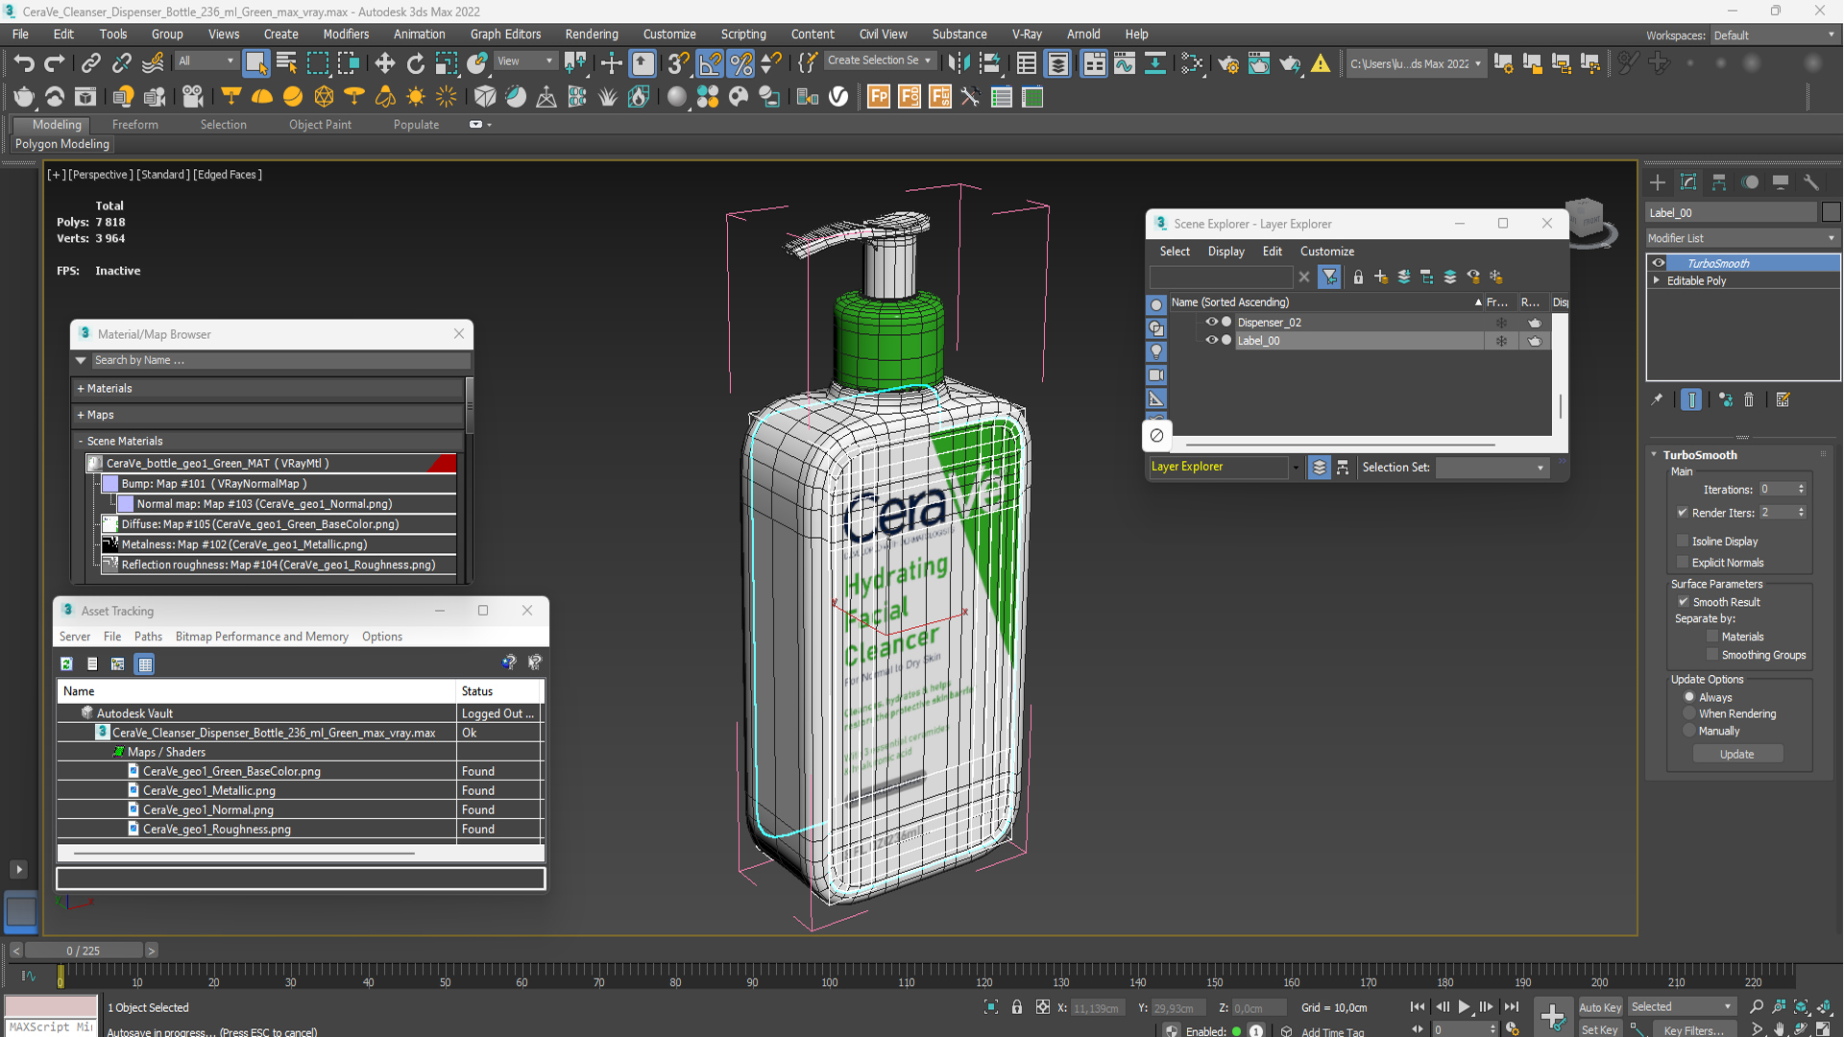
Task: Open Paths menu in Asset Tracking
Action: click(x=148, y=637)
